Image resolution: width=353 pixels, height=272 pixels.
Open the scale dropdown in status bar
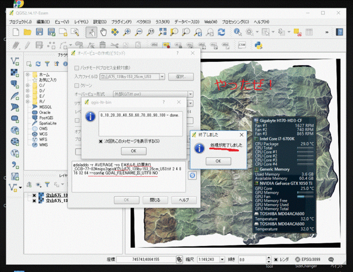pyautogui.click(x=222, y=260)
